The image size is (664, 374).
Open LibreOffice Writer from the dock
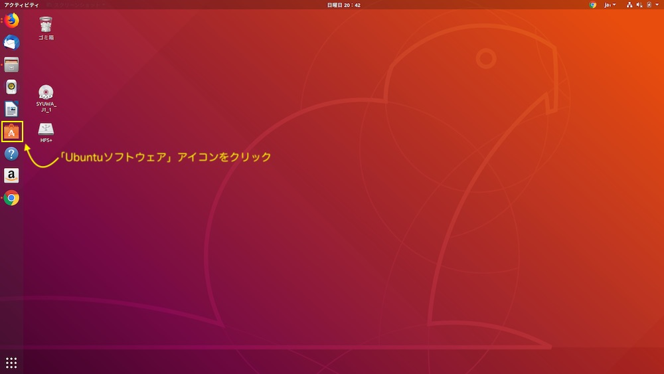(x=11, y=109)
